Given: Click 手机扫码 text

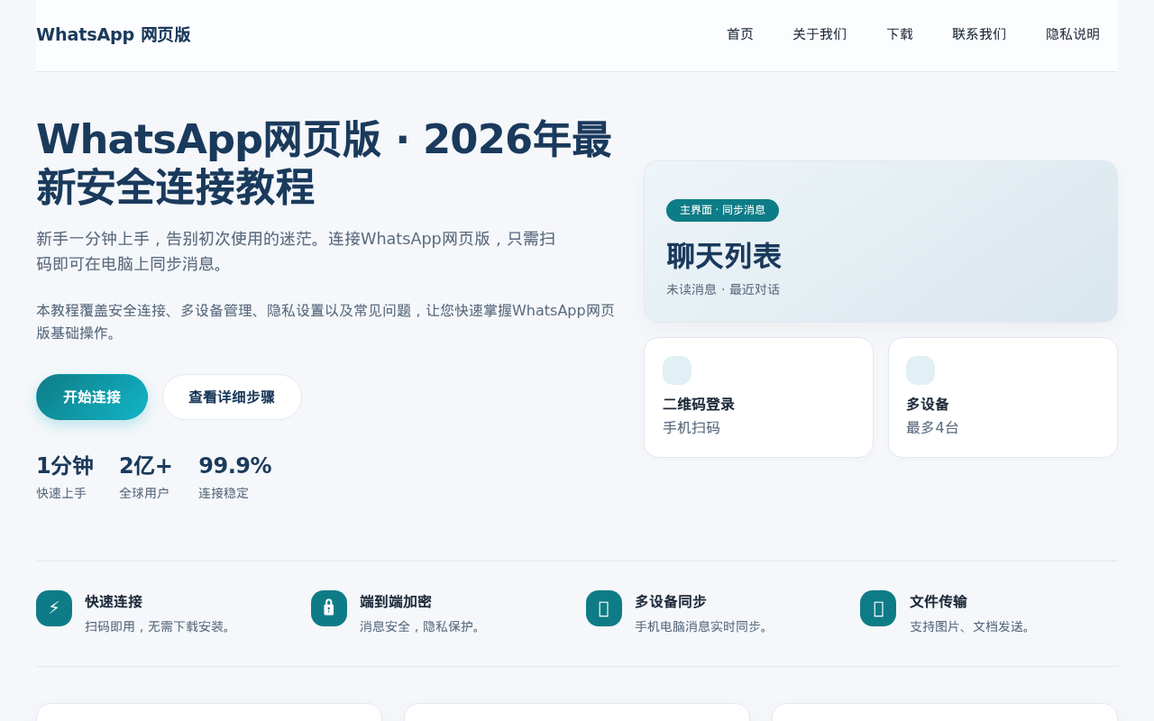Looking at the screenshot, I should [x=691, y=428].
